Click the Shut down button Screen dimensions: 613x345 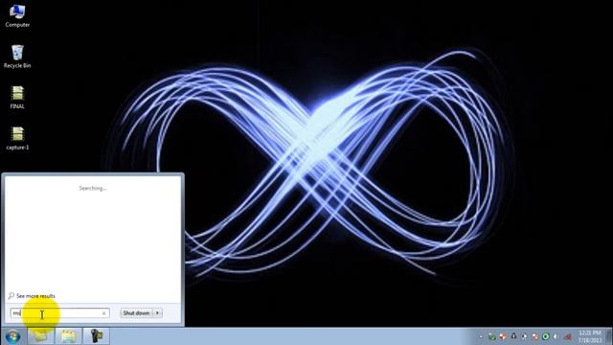136,313
